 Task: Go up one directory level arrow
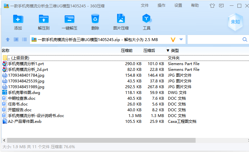(8, 39)
